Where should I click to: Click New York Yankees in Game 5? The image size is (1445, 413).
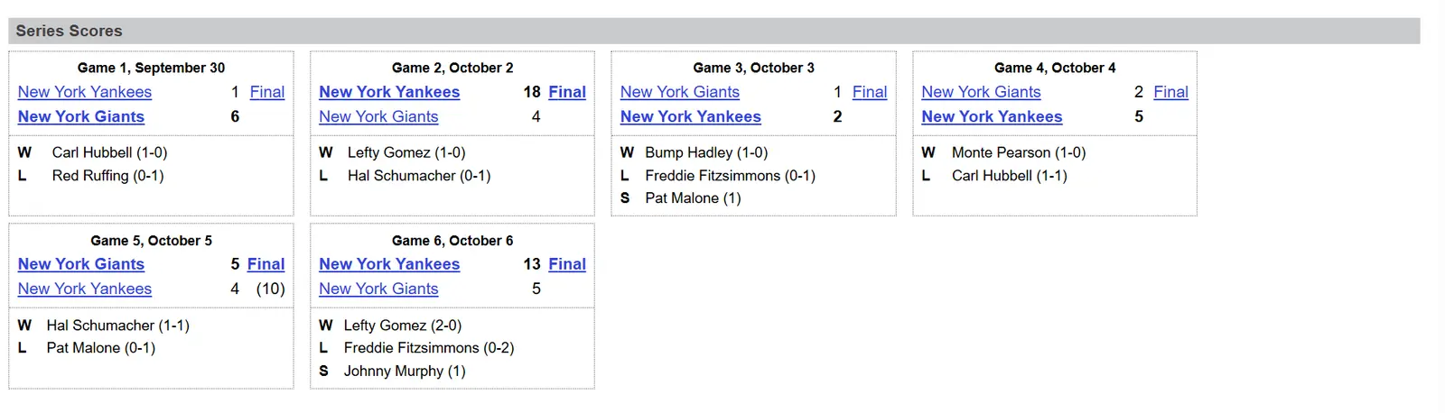(x=85, y=289)
